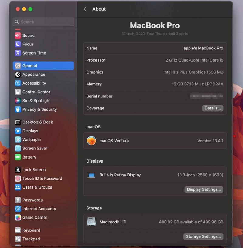The height and width of the screenshot is (248, 243).
Task: Open Touch ID & Password fingerprint icon
Action: coord(18,179)
